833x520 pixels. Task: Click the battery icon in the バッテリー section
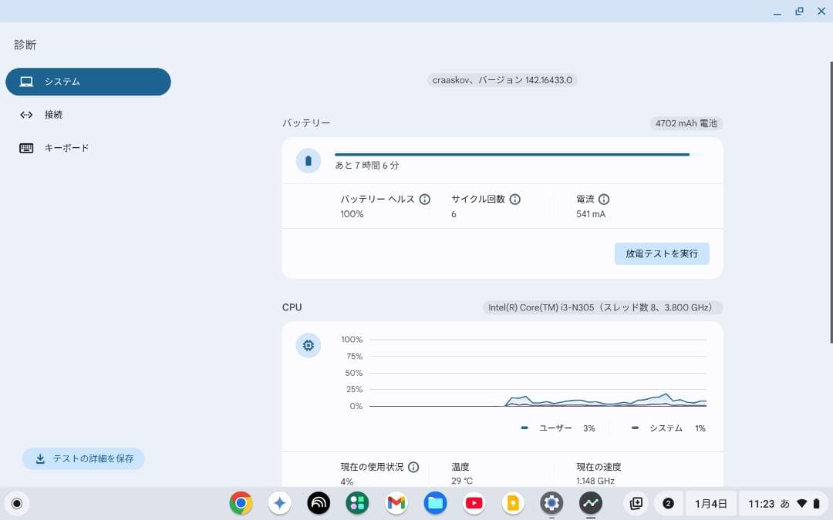pyautogui.click(x=309, y=160)
